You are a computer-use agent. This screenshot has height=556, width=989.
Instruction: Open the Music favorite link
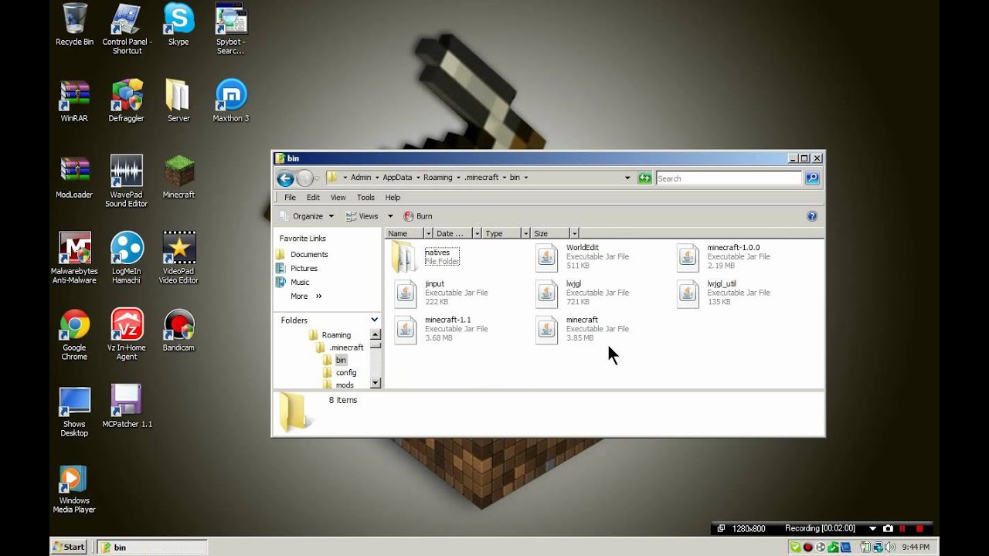(x=300, y=282)
